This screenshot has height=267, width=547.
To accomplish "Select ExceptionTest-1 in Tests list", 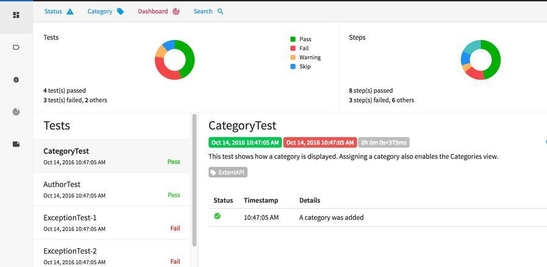I will 112,223.
